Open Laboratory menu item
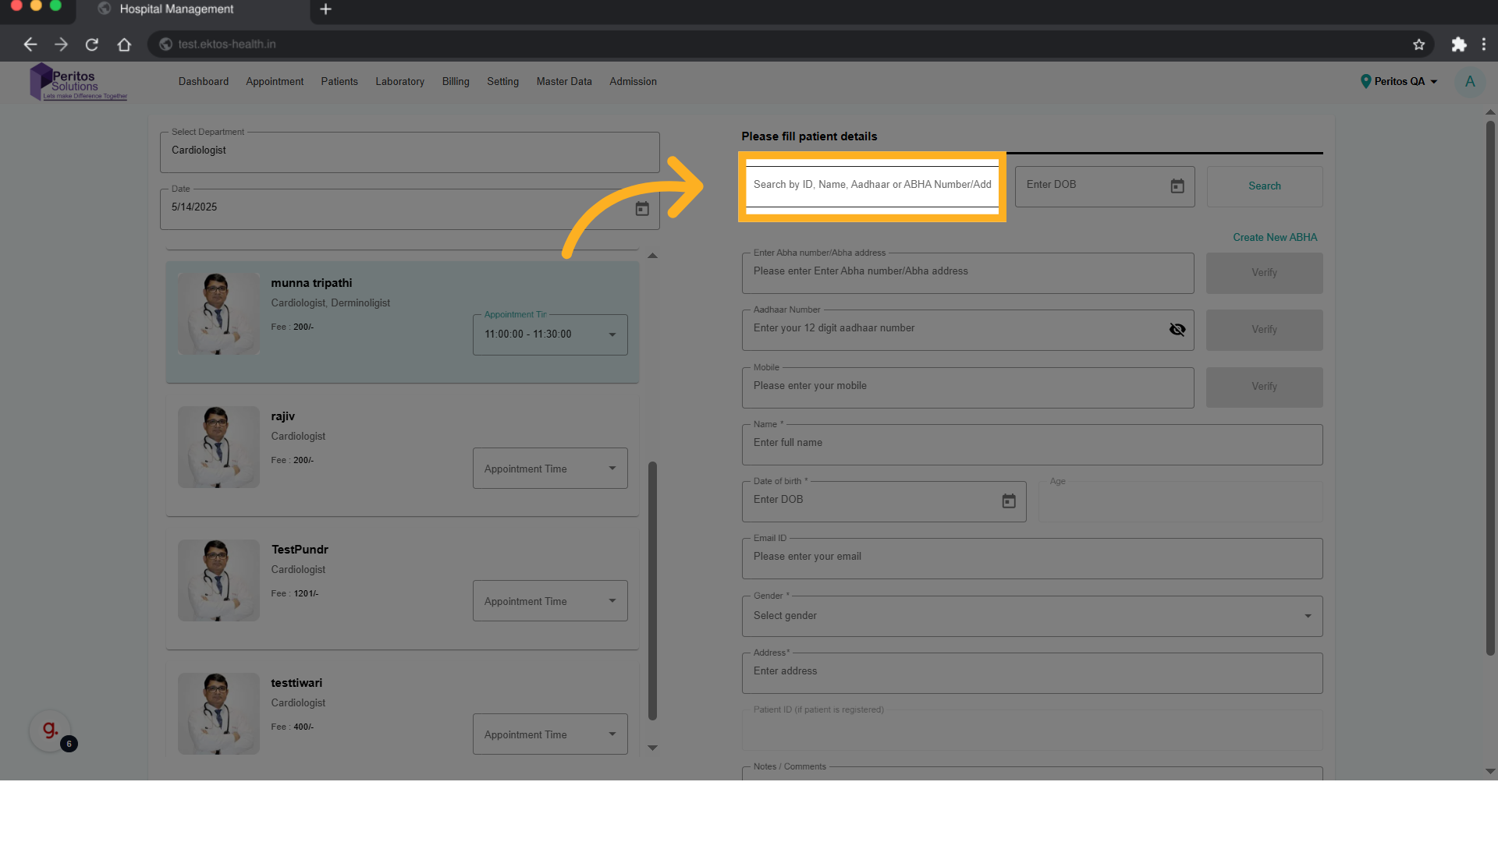This screenshot has height=842, width=1498. [399, 82]
